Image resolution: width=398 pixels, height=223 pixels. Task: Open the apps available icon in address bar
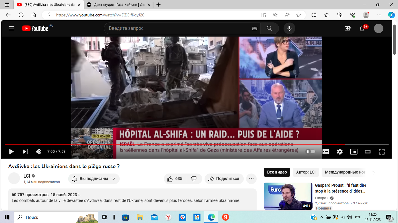264,15
